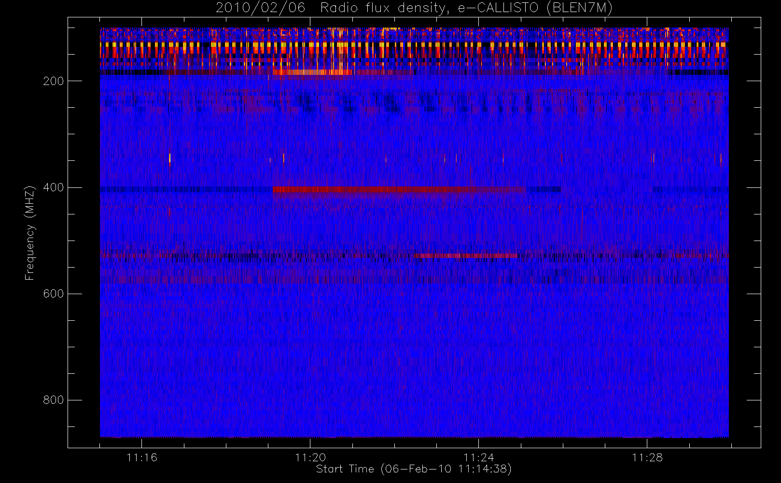
Task: Click the plot title 'Radio flux density, e-CALLISTO (BLEN7M)'
Action: (x=466, y=8)
